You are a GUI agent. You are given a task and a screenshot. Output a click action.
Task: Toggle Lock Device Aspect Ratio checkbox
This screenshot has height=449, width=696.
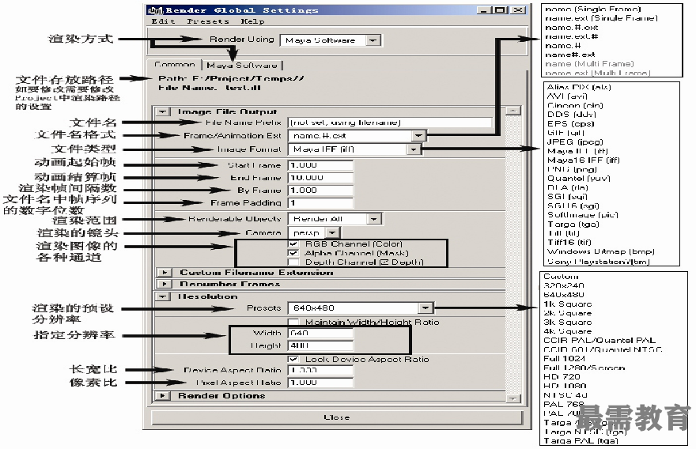pyautogui.click(x=293, y=360)
